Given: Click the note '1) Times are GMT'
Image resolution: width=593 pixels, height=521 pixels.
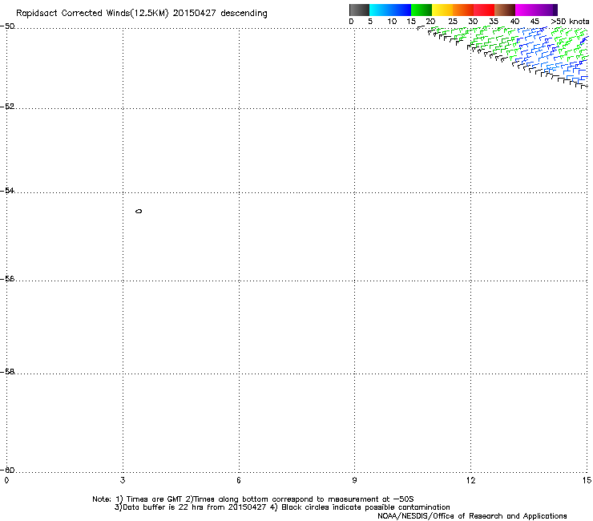Looking at the screenshot, I should [150, 499].
